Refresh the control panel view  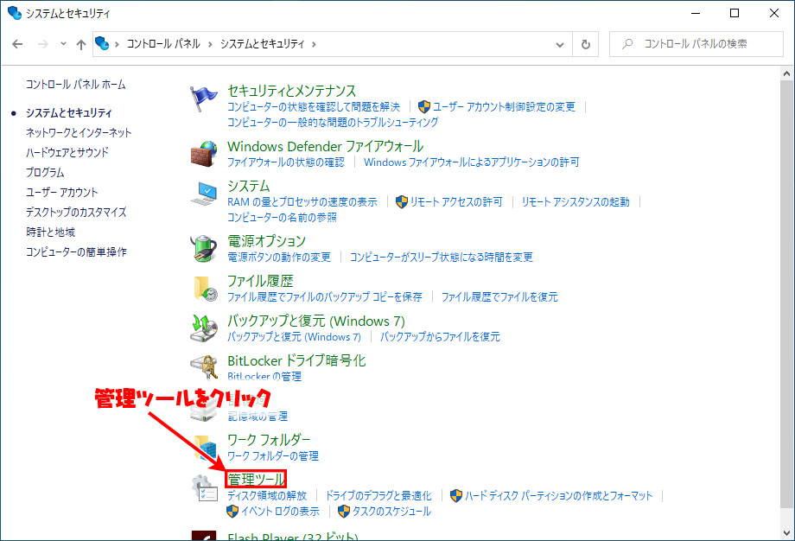(x=586, y=44)
